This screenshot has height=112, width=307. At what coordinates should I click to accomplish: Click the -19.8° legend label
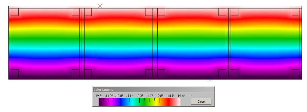[98, 96]
